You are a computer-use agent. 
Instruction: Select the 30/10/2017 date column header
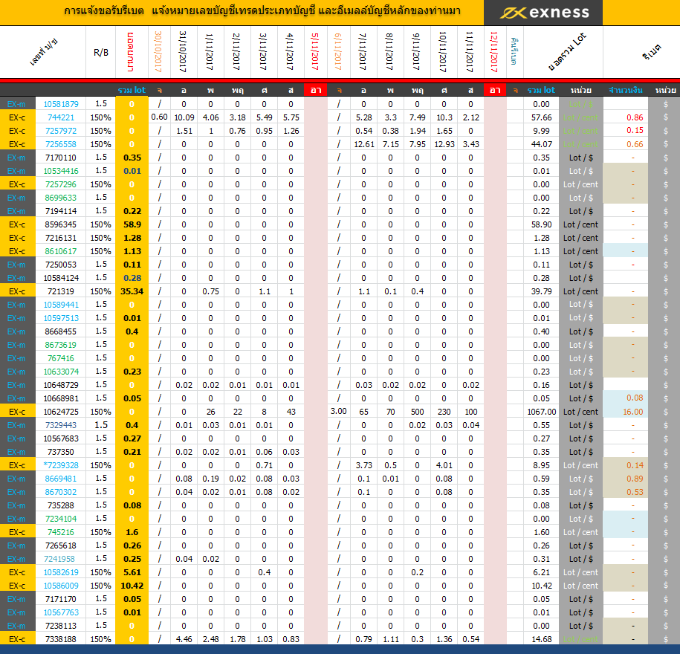click(159, 51)
